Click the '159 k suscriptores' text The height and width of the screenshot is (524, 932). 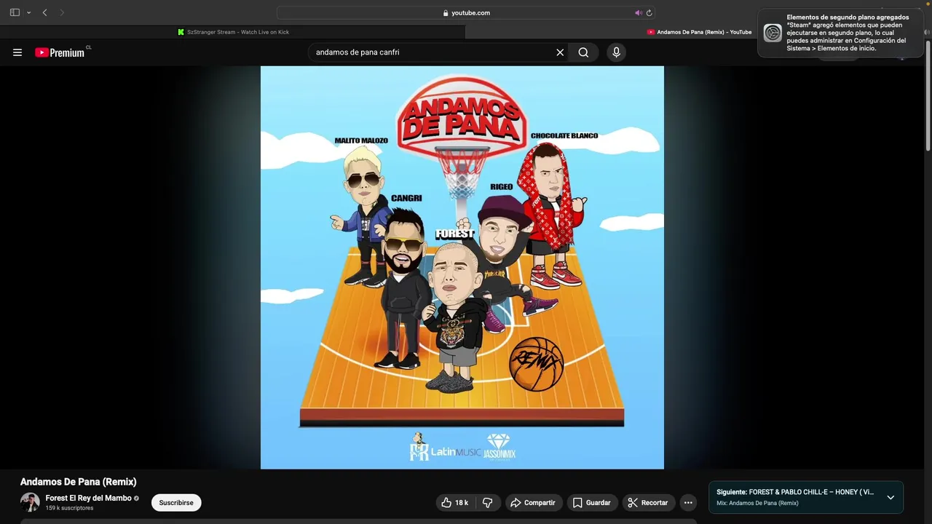pos(69,508)
